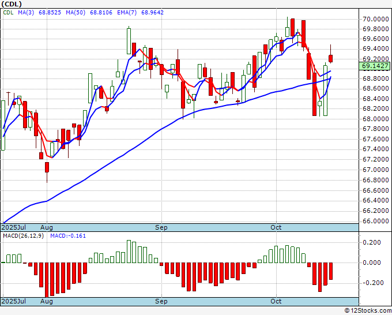This screenshot has width=392, height=315.
Task: Click Aug on the MACD date axis
Action: 47,301
